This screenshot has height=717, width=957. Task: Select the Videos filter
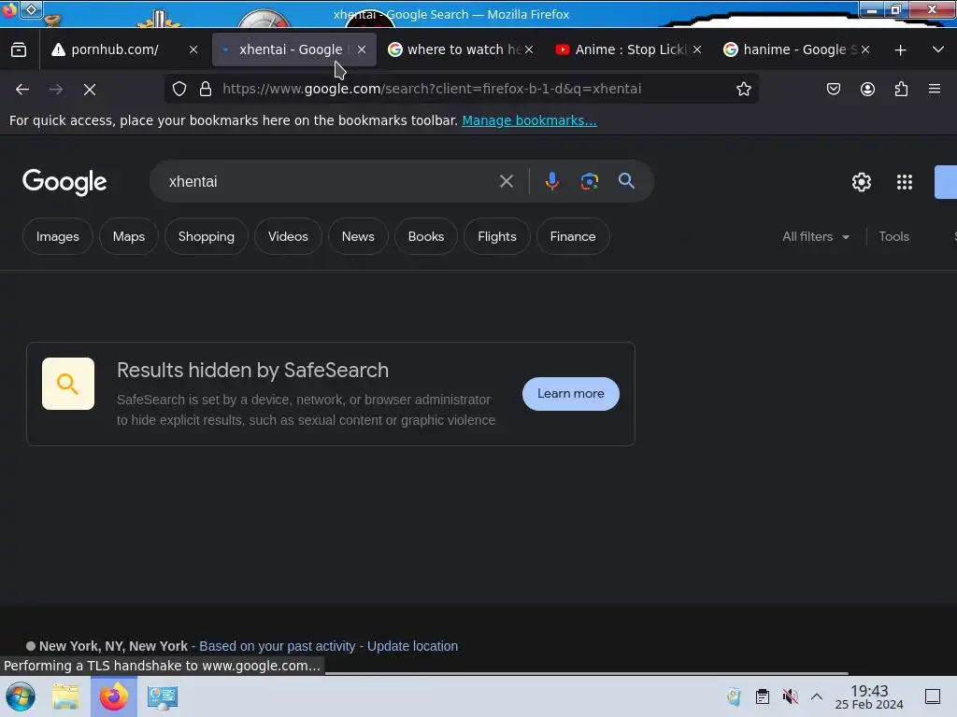point(288,236)
